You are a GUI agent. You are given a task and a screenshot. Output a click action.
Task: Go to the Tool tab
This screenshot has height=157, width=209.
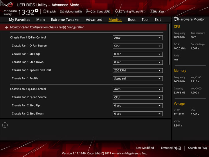[x=145, y=20]
